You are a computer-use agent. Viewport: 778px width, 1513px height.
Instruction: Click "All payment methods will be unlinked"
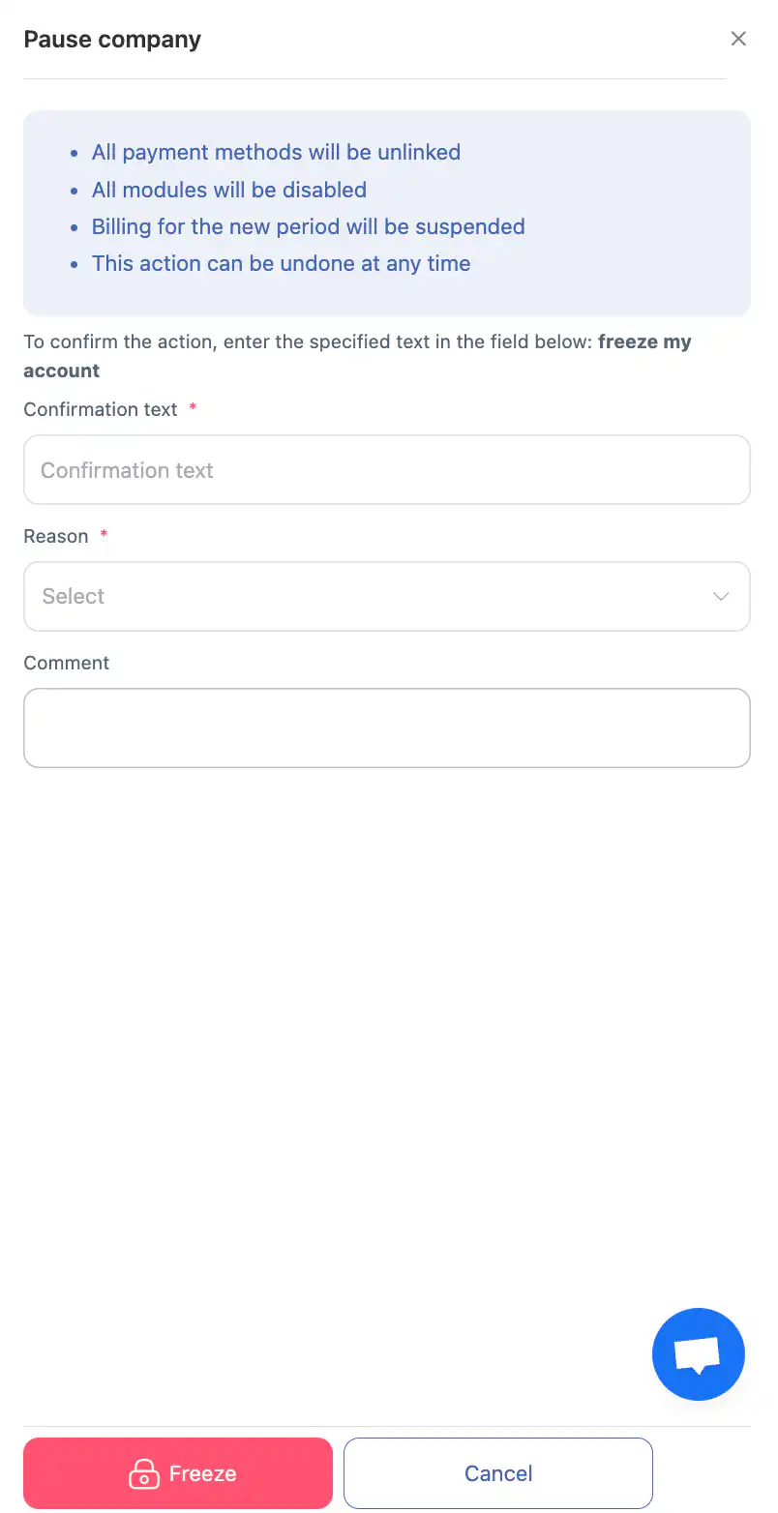point(276,152)
